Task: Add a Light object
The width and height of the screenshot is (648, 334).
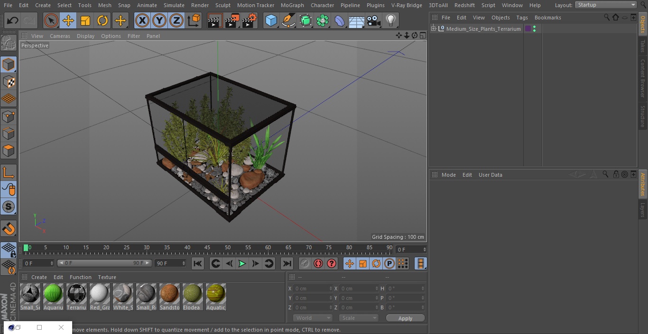Action: point(391,20)
